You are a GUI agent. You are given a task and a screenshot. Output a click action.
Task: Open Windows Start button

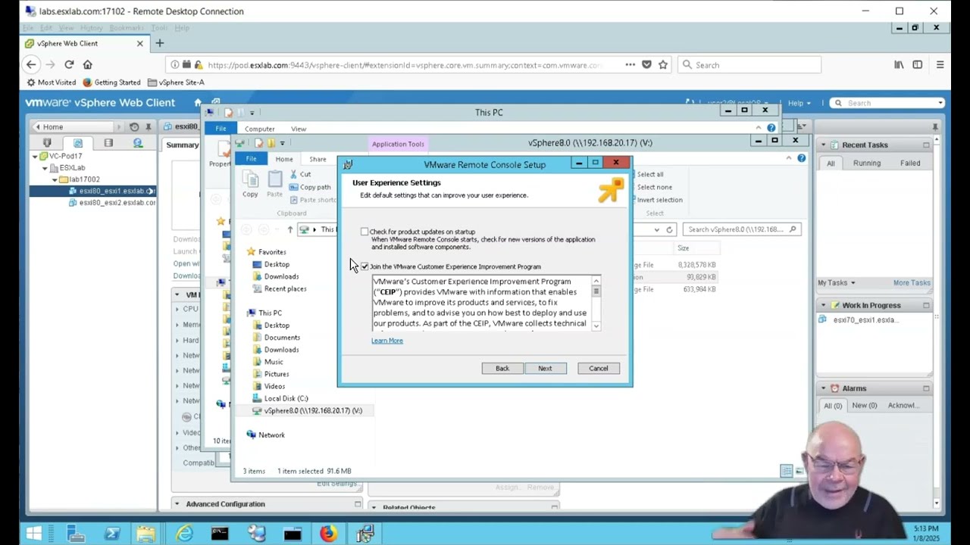(34, 534)
